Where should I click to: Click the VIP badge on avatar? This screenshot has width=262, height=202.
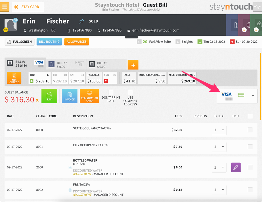[6, 30]
